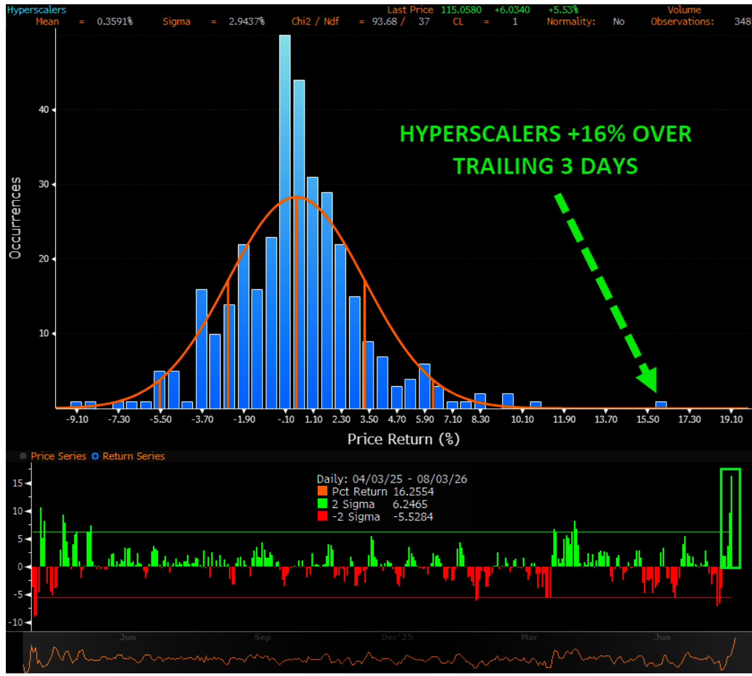The height and width of the screenshot is (676, 752).
Task: Click the Price Return (%) axis title
Action: point(403,439)
